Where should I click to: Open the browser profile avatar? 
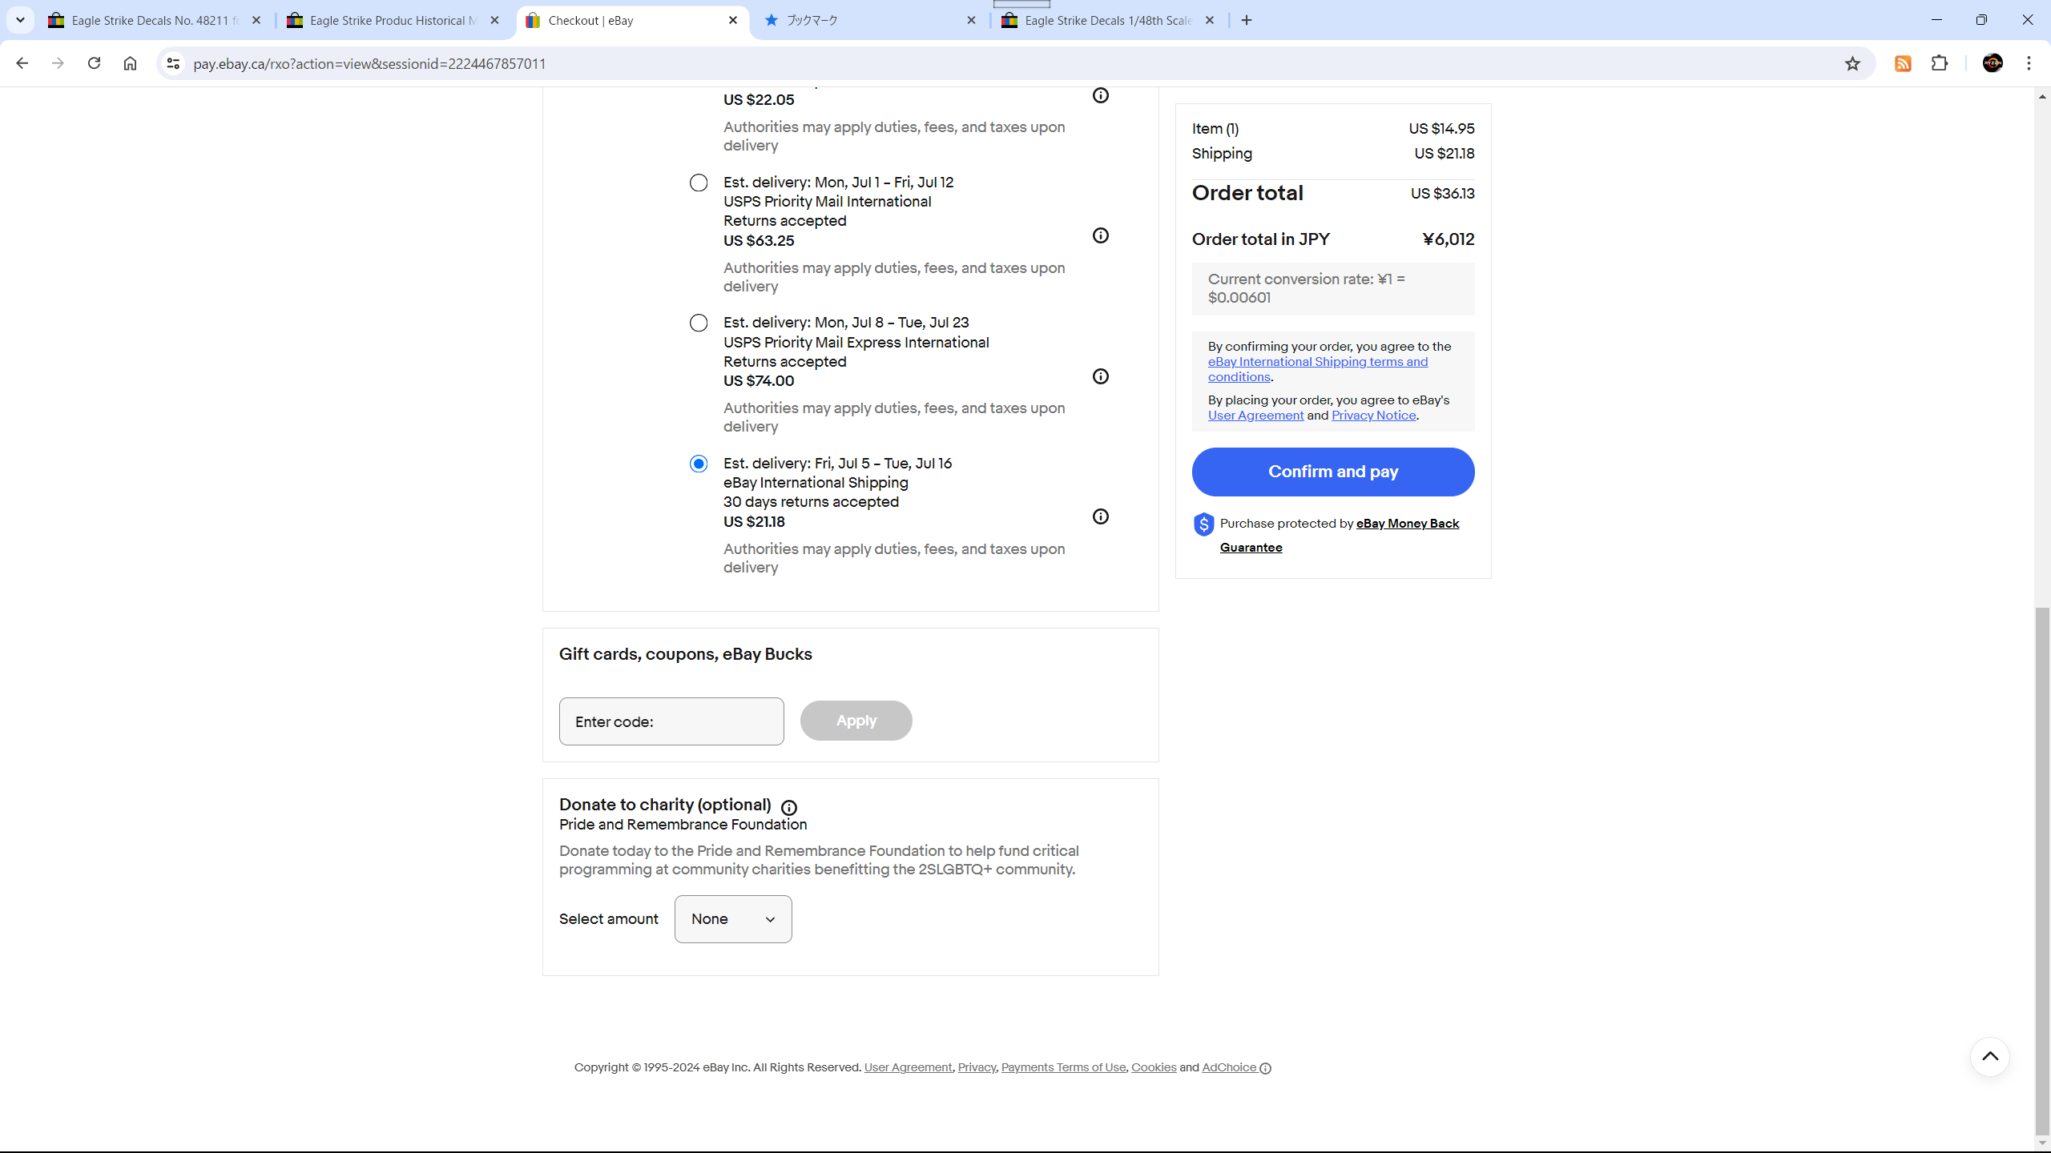click(1993, 63)
